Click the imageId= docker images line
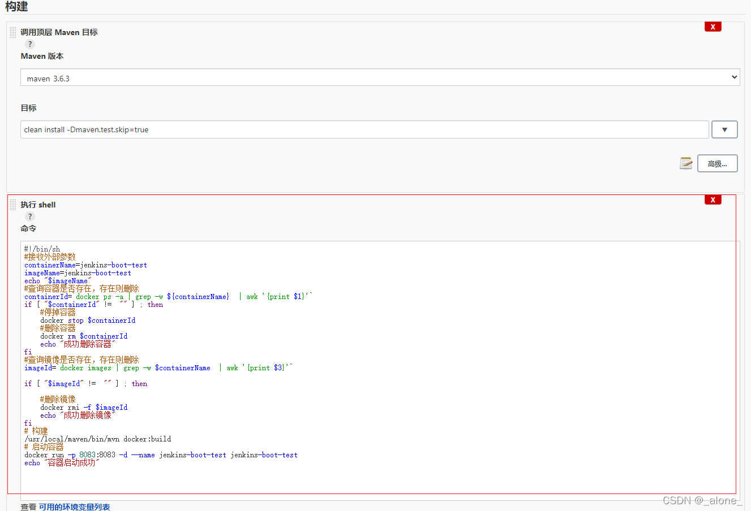 pyautogui.click(x=158, y=367)
